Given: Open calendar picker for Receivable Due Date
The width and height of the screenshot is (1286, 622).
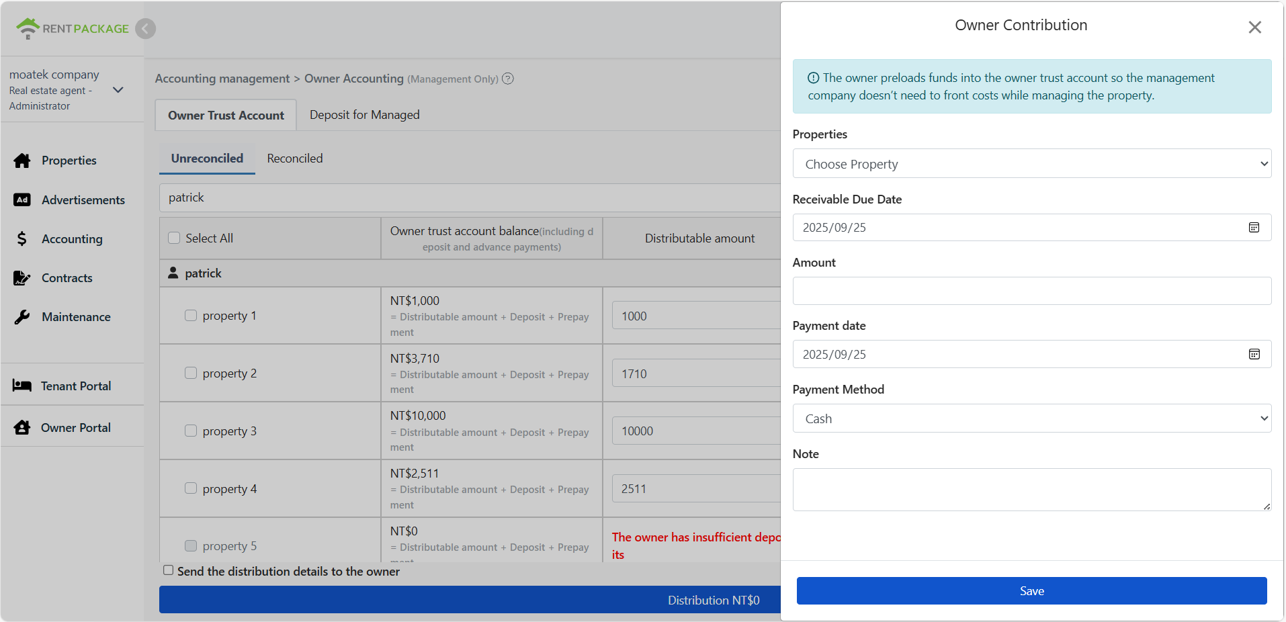Looking at the screenshot, I should coord(1254,228).
